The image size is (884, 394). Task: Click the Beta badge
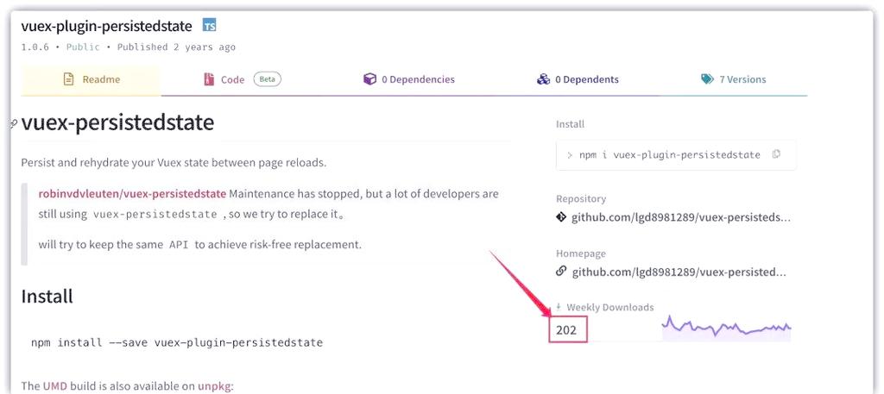(x=268, y=79)
